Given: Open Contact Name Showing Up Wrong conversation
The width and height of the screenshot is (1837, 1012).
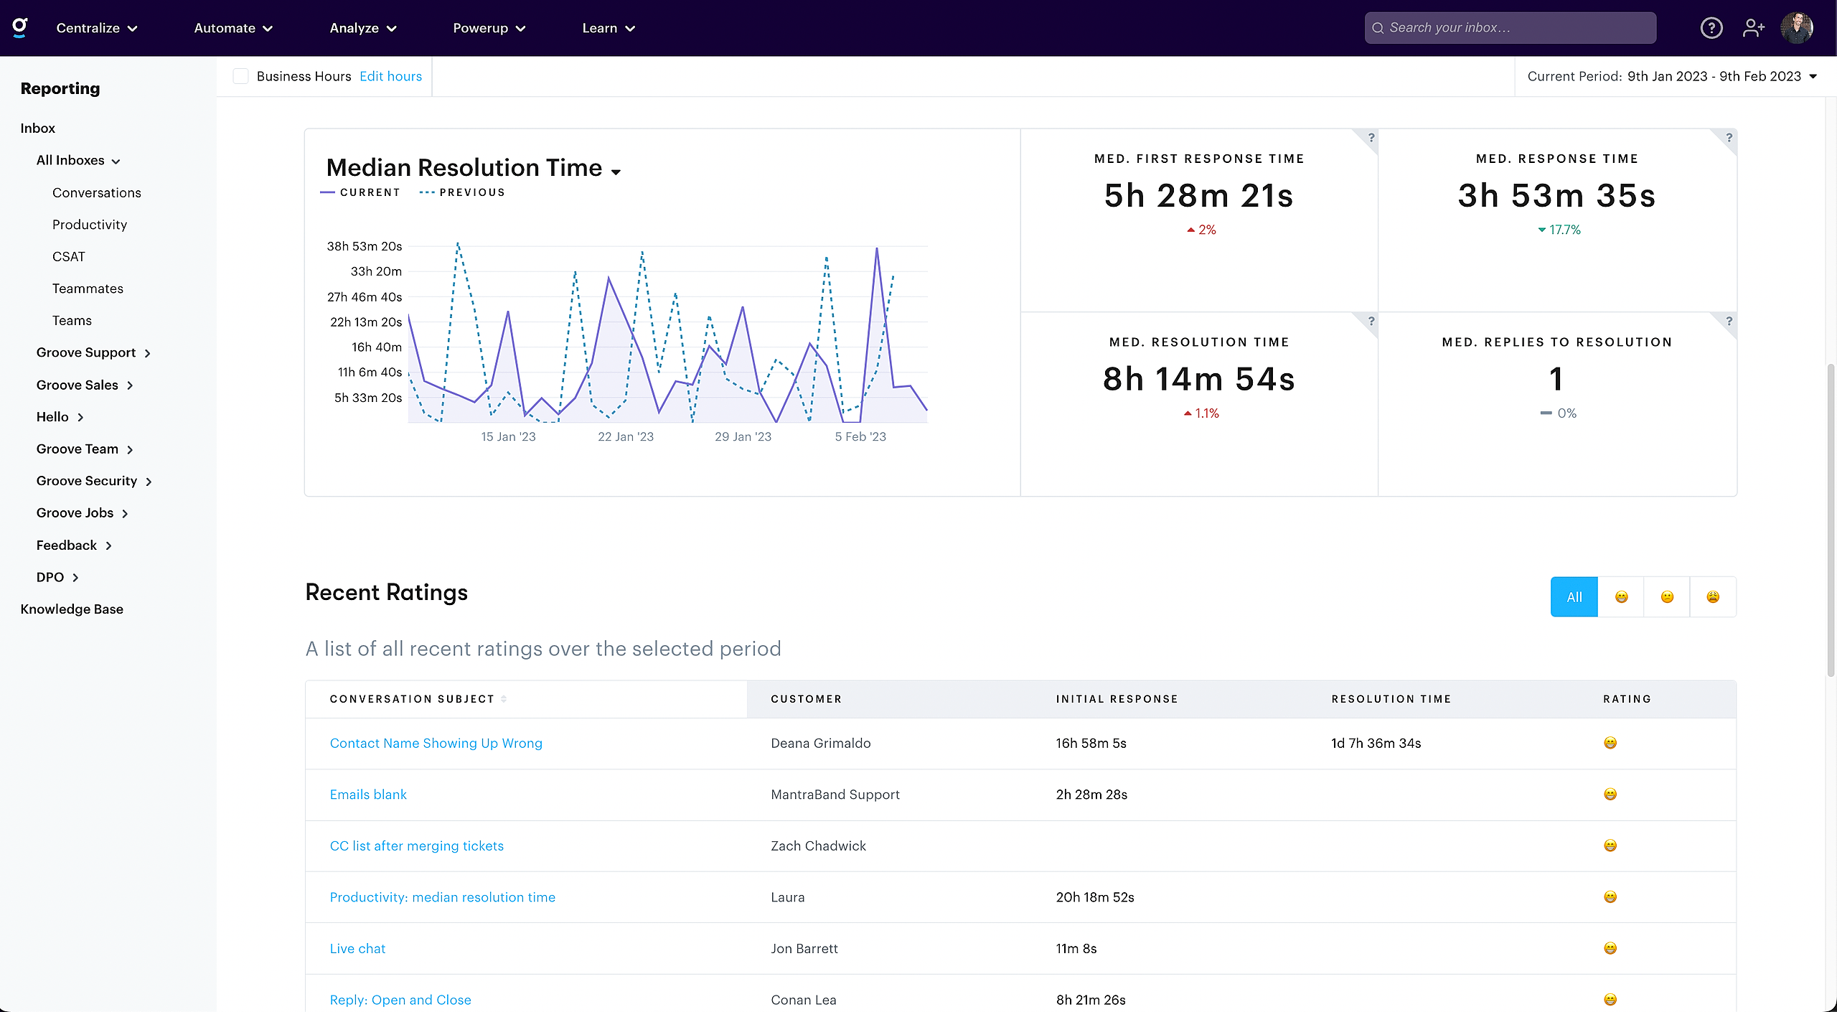Looking at the screenshot, I should (436, 743).
